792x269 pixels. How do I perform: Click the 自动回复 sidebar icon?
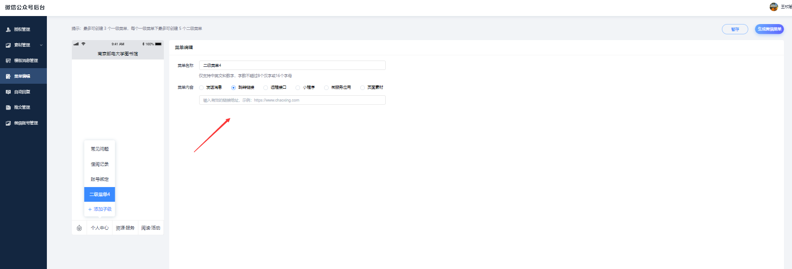(8, 92)
